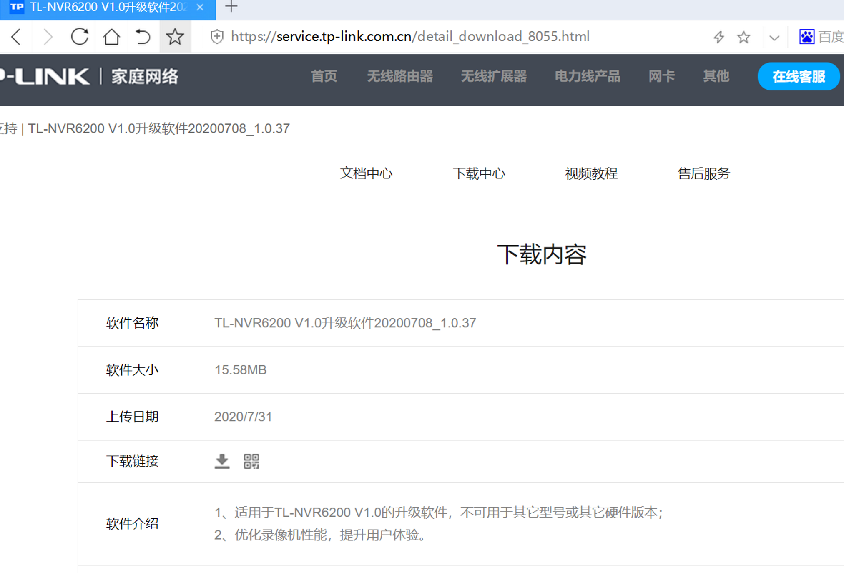
Task: Click the upload date 2020/7/31
Action: [243, 417]
